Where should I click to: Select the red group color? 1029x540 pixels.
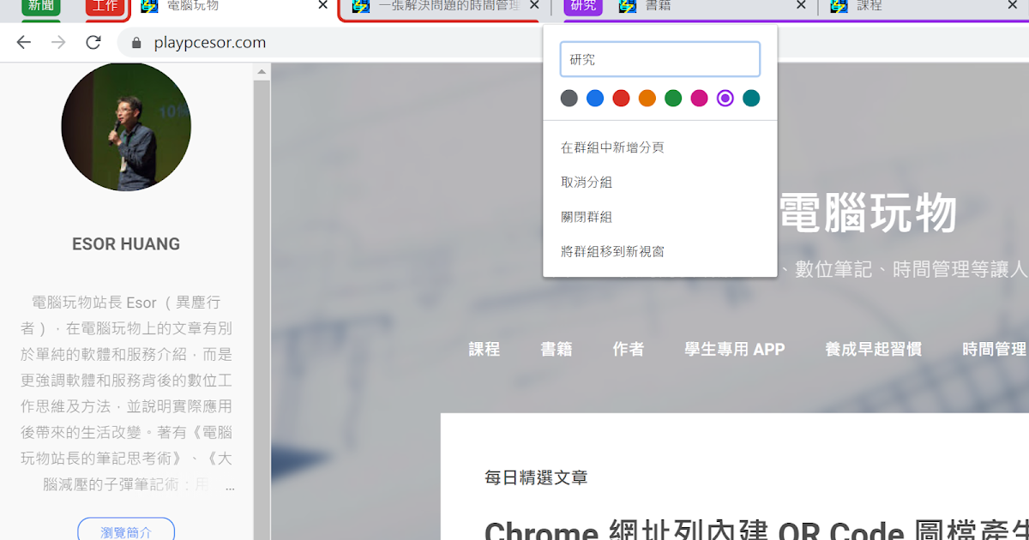(621, 99)
